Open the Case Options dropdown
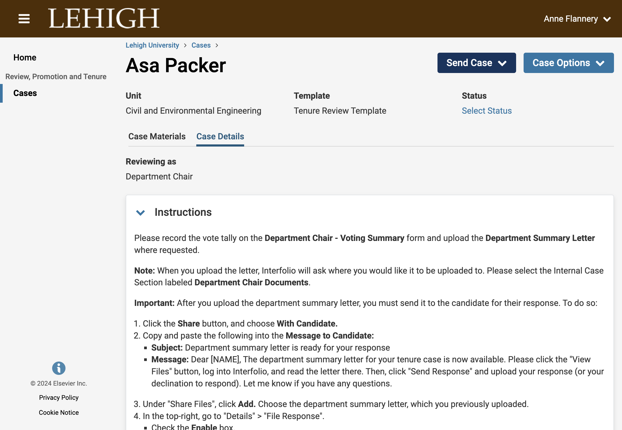Viewport: 622px width, 430px height. (x=569, y=63)
